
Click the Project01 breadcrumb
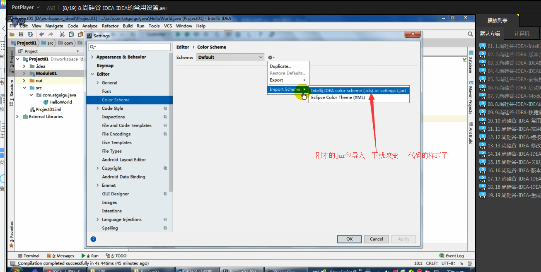(x=24, y=43)
